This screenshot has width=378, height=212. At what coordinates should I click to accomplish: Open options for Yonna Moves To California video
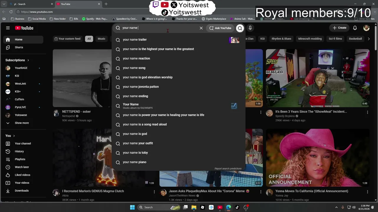point(367,192)
